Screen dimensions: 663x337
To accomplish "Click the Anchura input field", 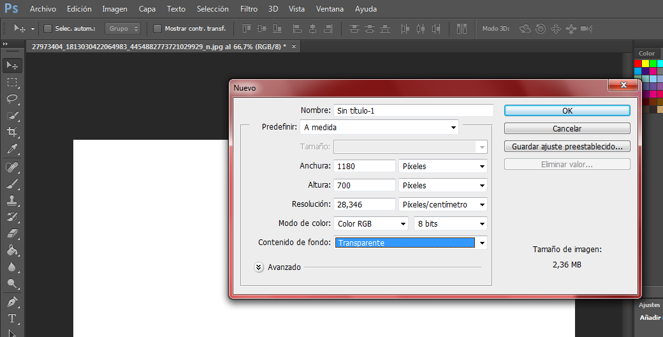I will point(365,166).
